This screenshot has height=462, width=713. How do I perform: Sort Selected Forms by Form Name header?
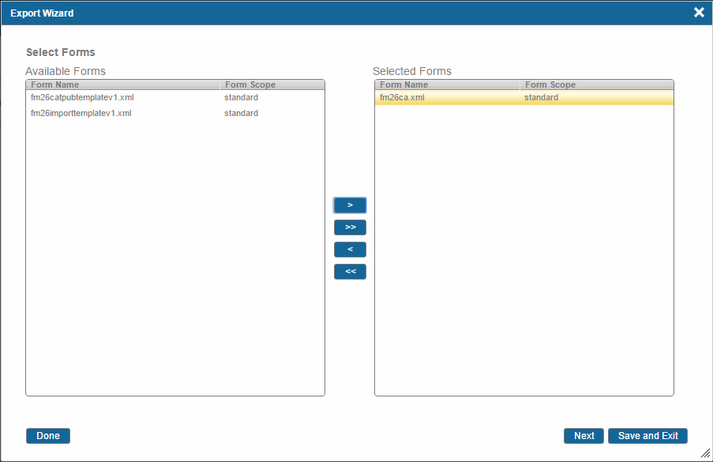(447, 85)
